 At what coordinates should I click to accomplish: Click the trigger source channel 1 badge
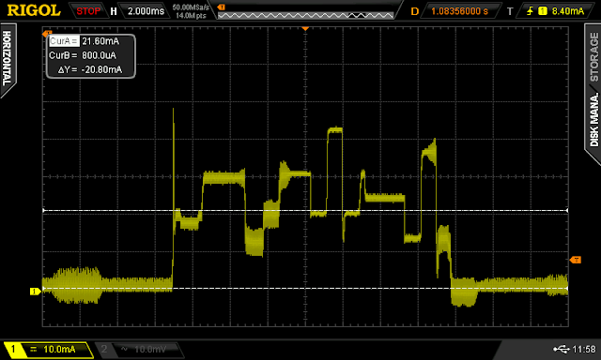pyautogui.click(x=543, y=11)
